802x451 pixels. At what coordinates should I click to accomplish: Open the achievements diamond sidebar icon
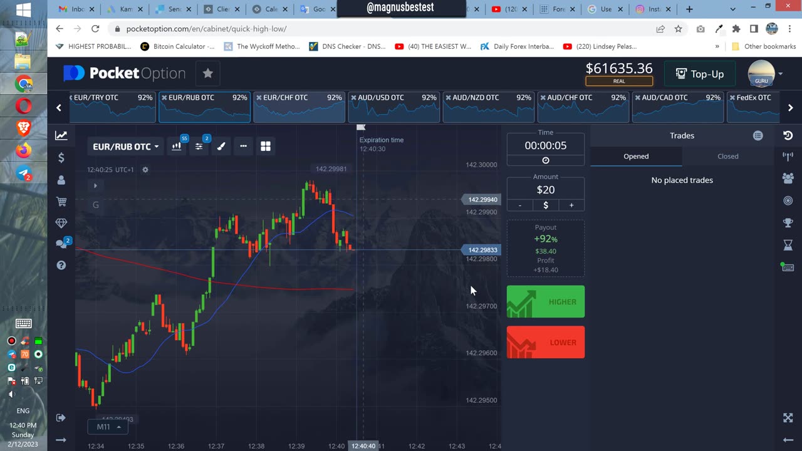click(61, 223)
